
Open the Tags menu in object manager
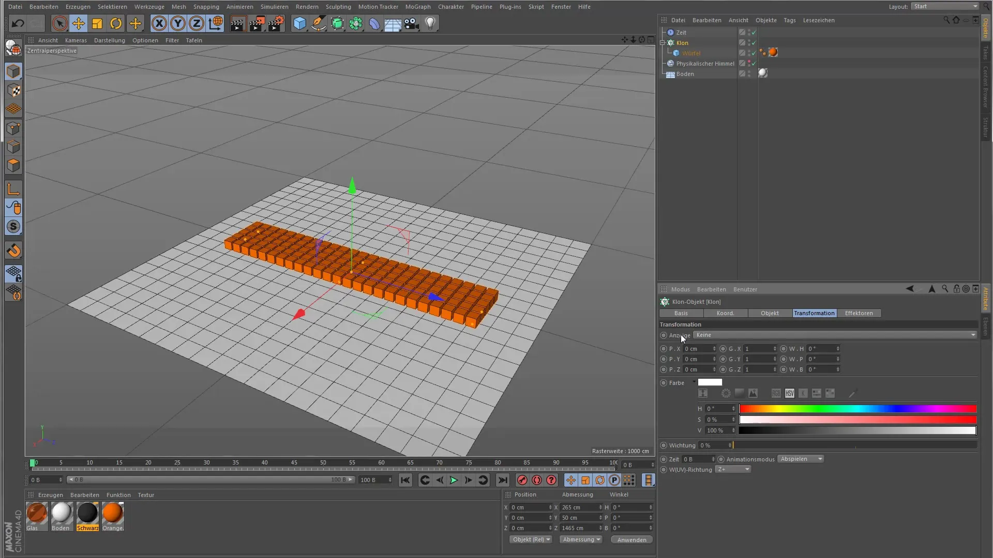[789, 20]
